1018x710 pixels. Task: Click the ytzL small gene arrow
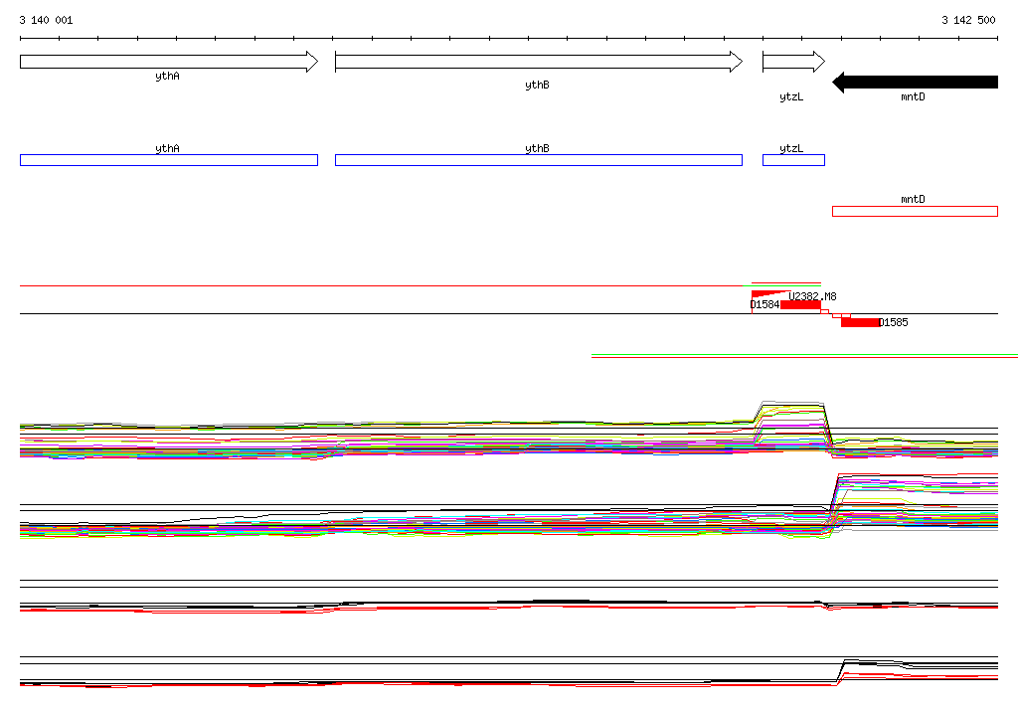[793, 62]
